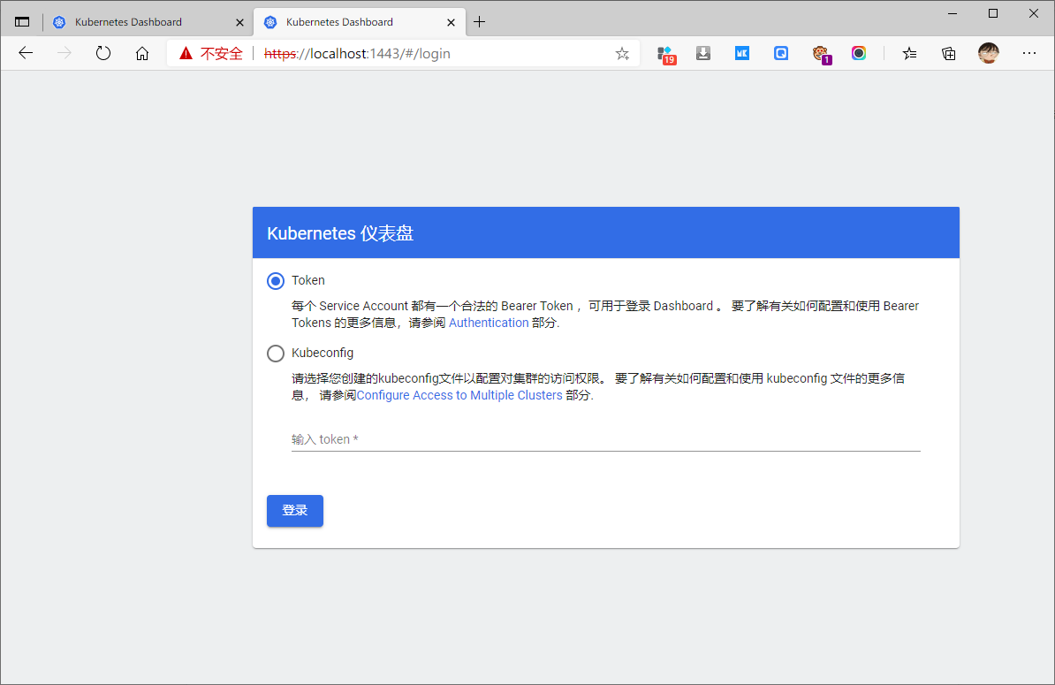The image size is (1055, 685).
Task: Minimize the browser window
Action: coord(953,13)
